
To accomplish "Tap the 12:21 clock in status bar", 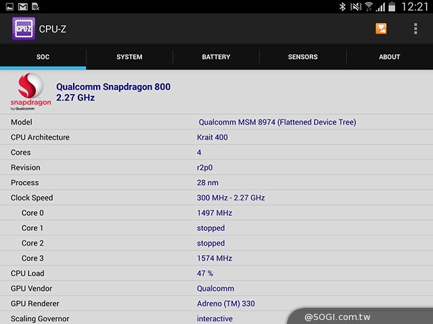I will pyautogui.click(x=415, y=7).
